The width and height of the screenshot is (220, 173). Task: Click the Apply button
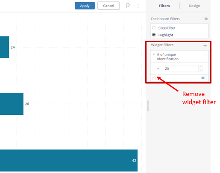coord(85,6)
